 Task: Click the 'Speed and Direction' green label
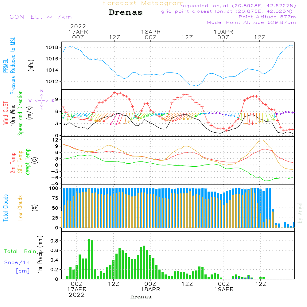tap(20, 113)
